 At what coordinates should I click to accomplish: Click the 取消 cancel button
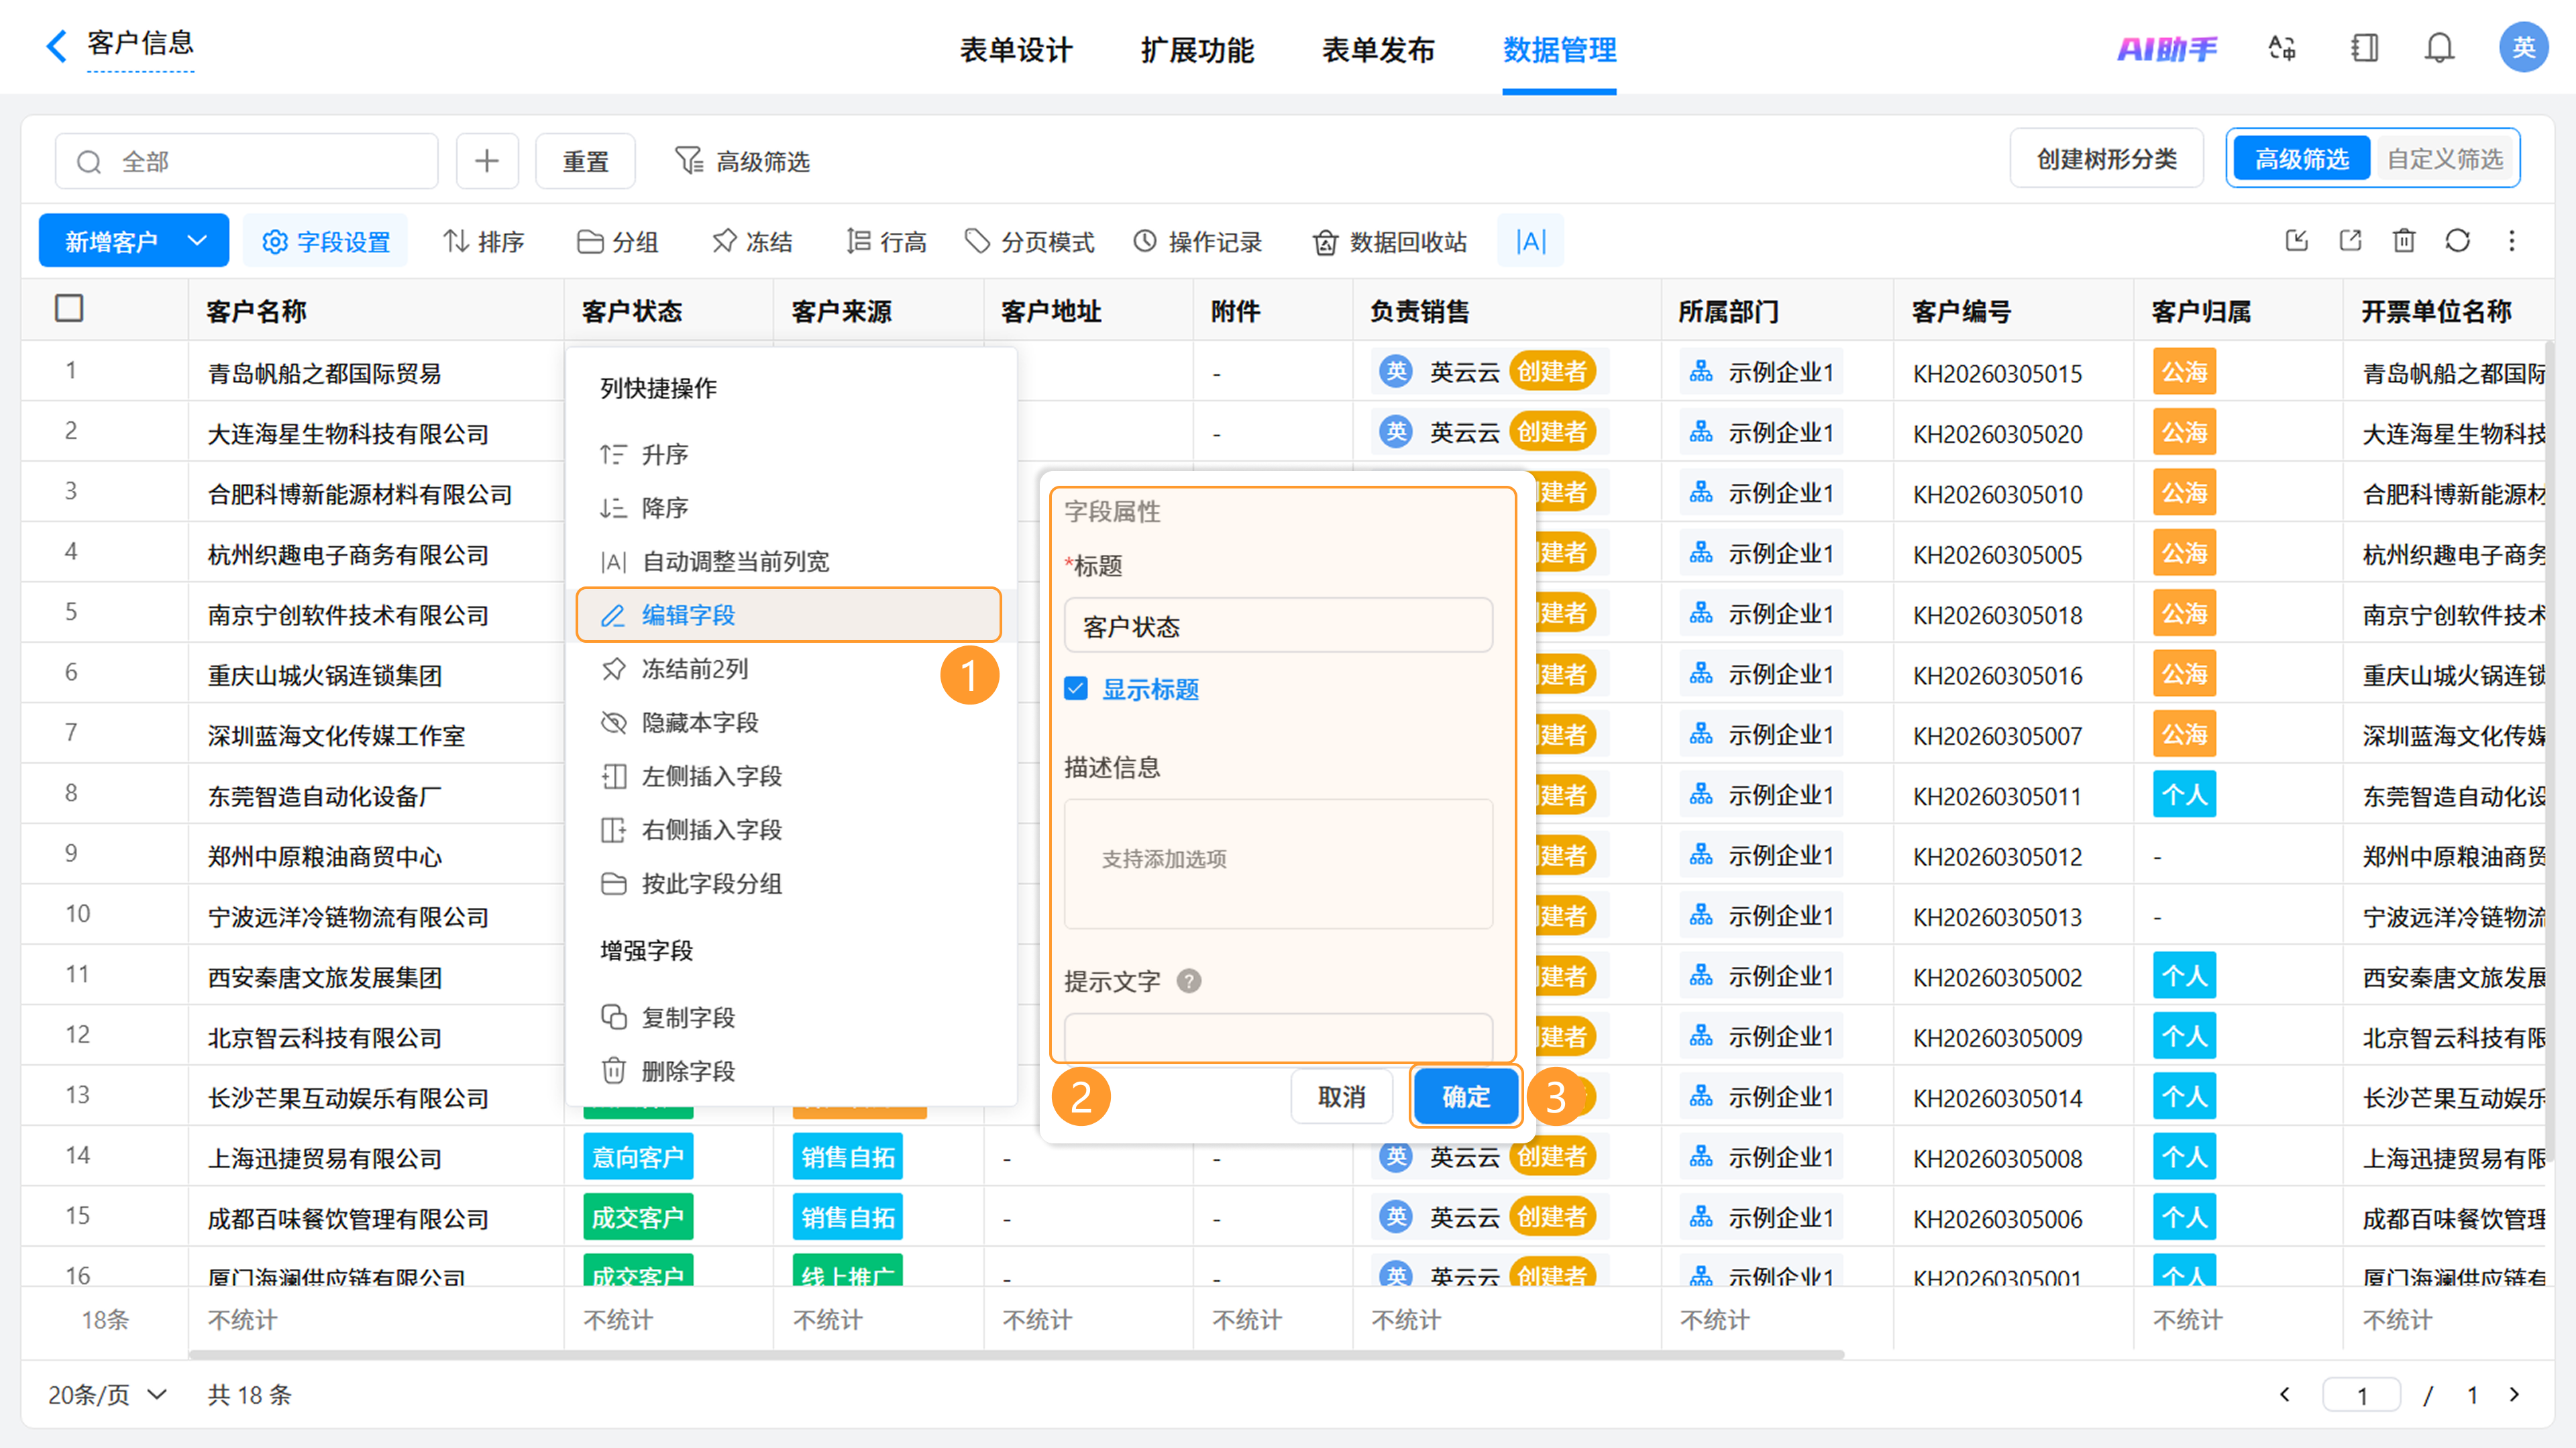click(x=1342, y=1097)
